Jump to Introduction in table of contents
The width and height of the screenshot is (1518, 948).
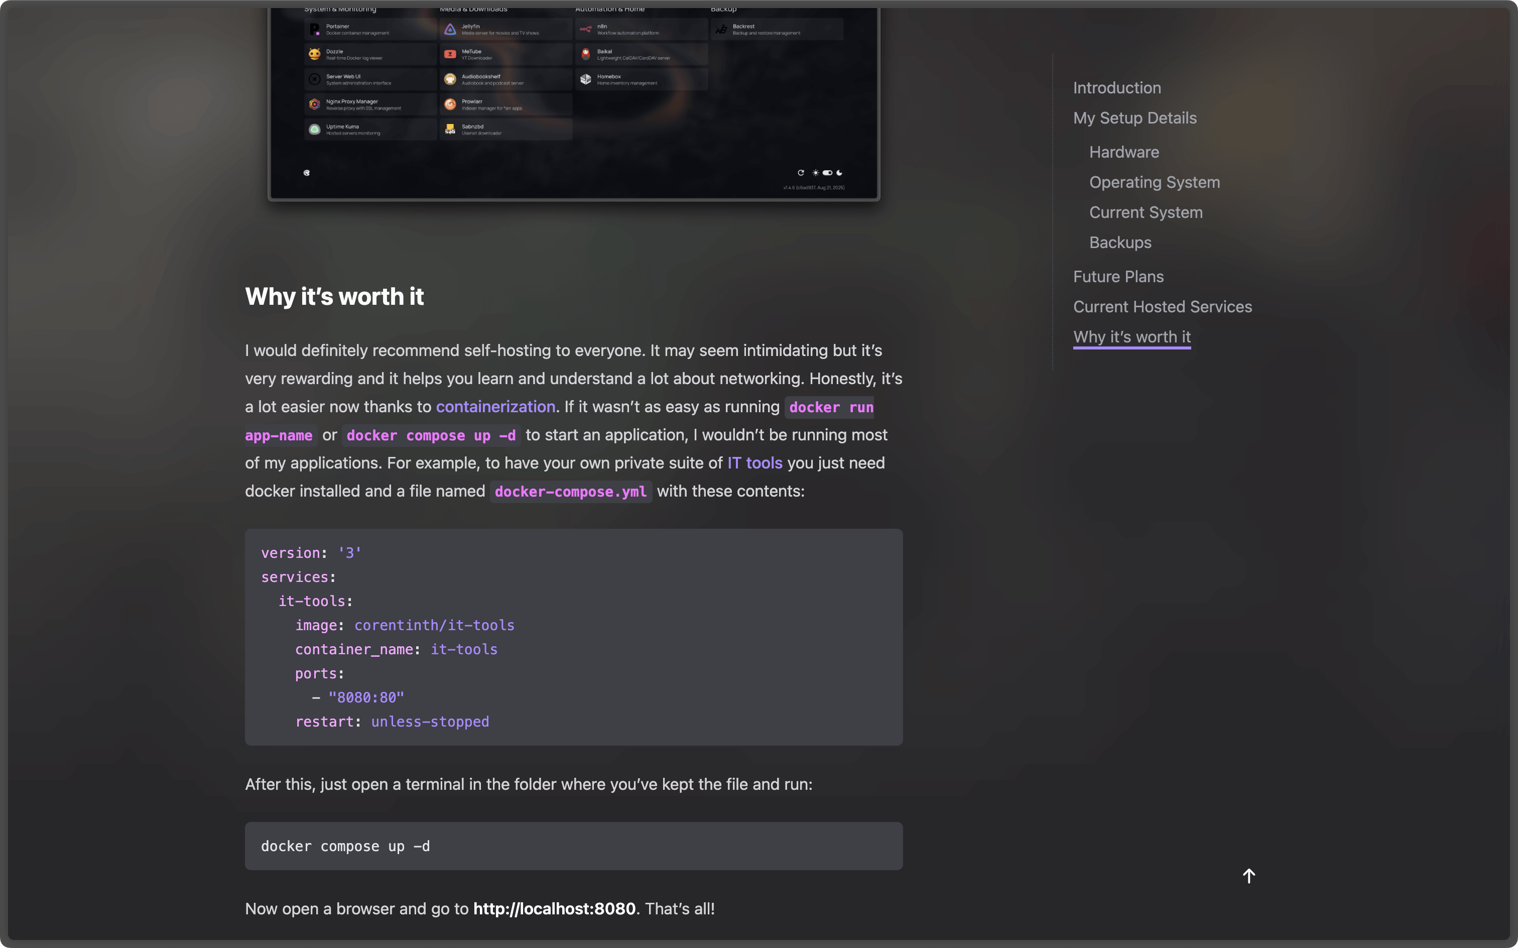(x=1116, y=88)
